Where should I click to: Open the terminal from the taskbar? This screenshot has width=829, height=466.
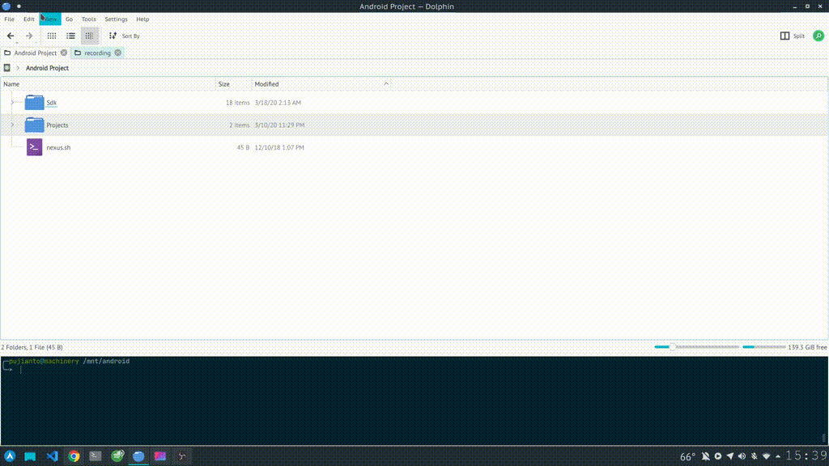tap(96, 456)
